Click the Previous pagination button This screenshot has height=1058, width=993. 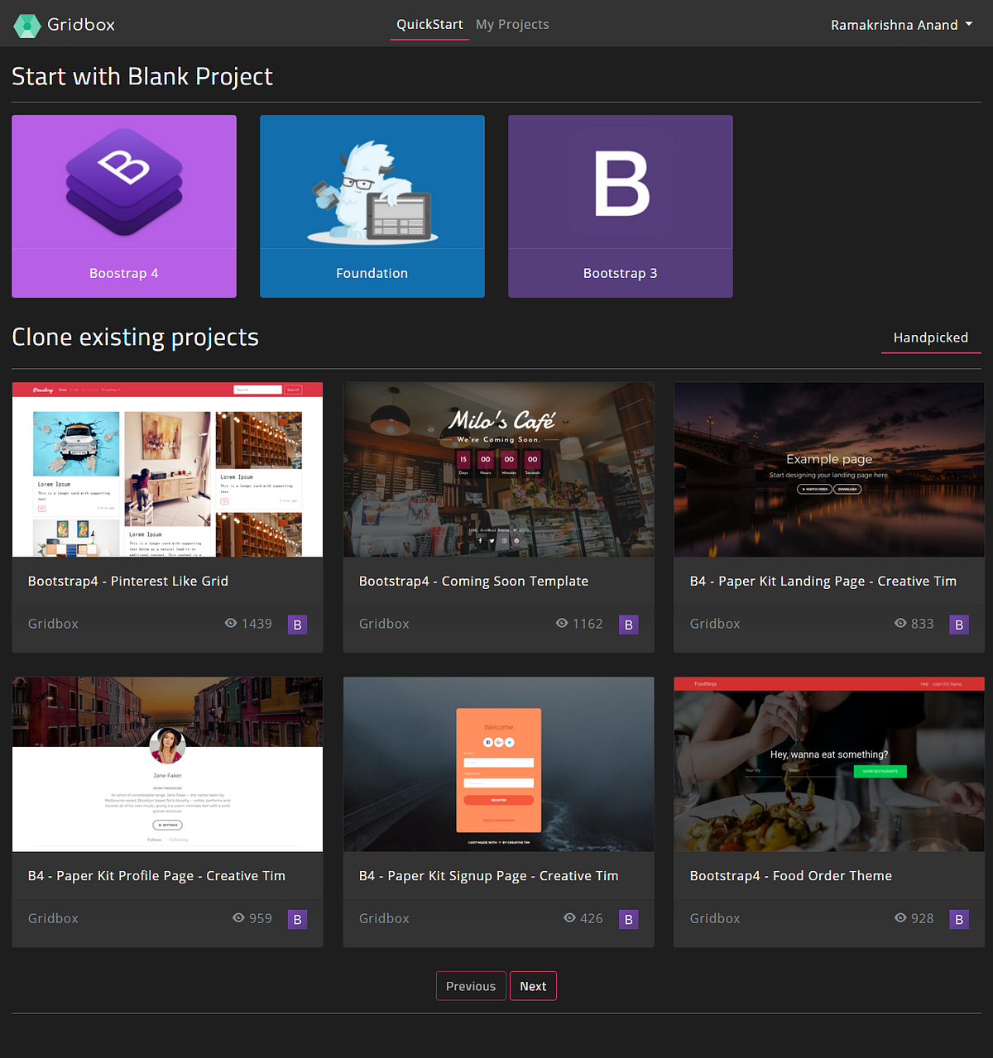tap(470, 985)
